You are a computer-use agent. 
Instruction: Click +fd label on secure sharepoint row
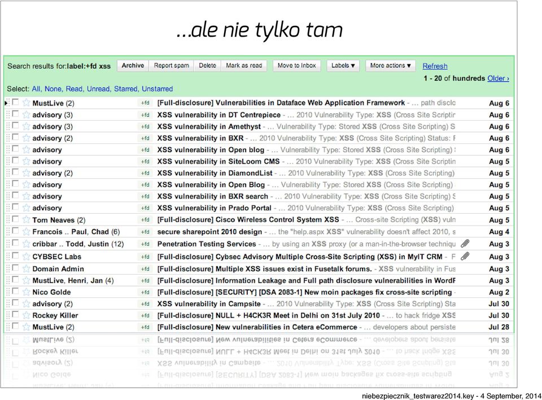coord(145,232)
